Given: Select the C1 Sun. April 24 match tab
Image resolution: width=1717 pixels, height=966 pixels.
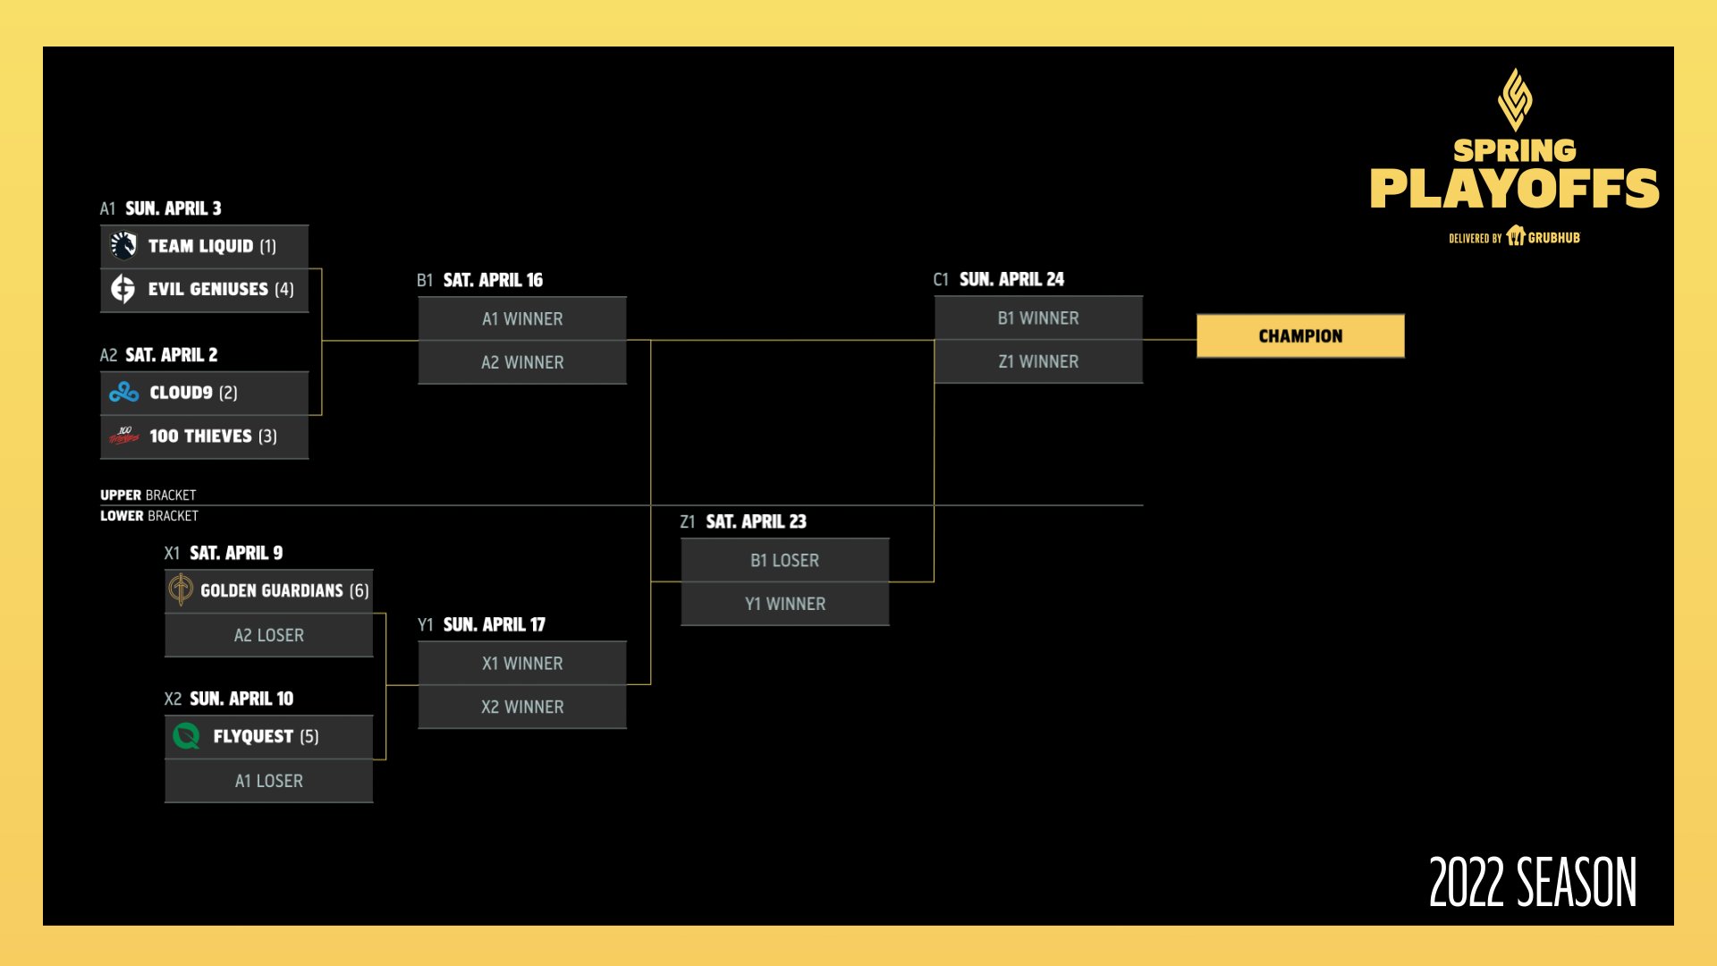Looking at the screenshot, I should click(x=1036, y=336).
